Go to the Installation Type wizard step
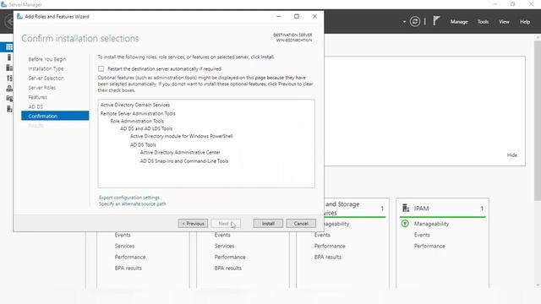 46,68
